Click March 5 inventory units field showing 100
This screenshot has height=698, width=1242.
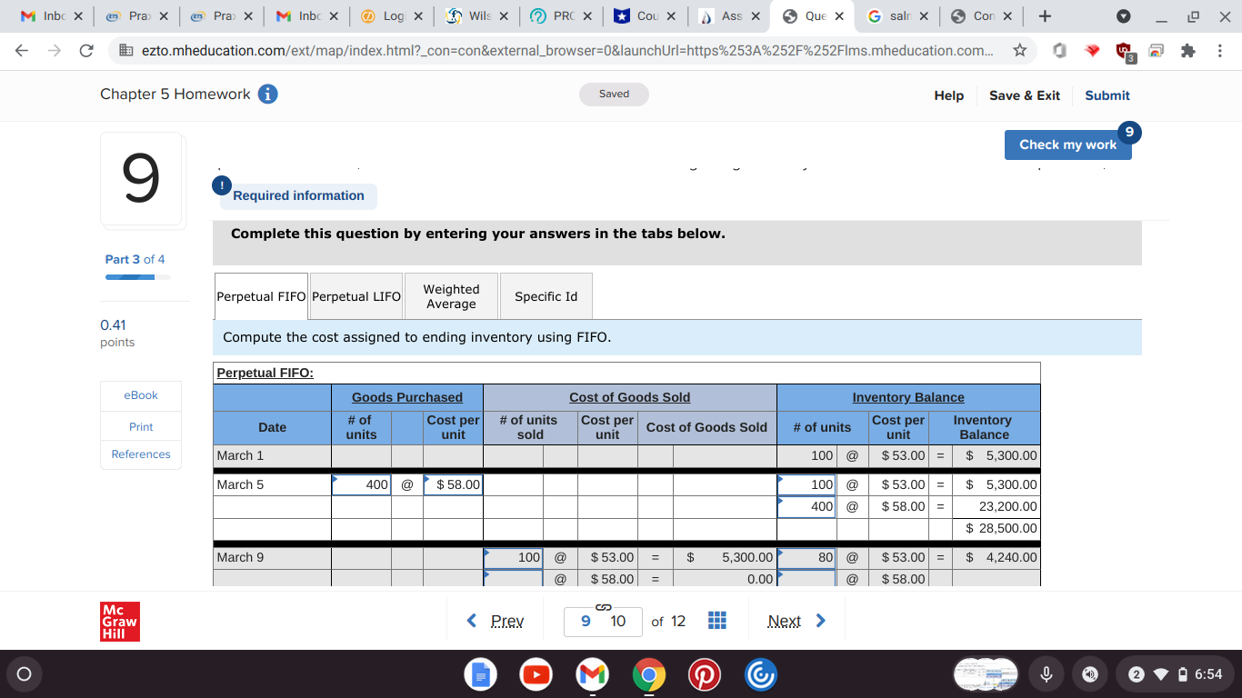806,485
